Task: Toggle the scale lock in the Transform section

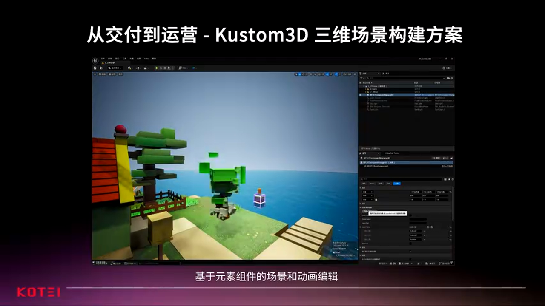Action: click(376, 200)
